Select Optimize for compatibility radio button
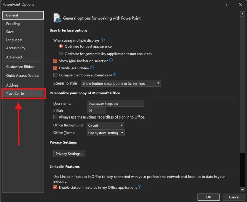This screenshot has width=247, height=202. tap(61, 54)
